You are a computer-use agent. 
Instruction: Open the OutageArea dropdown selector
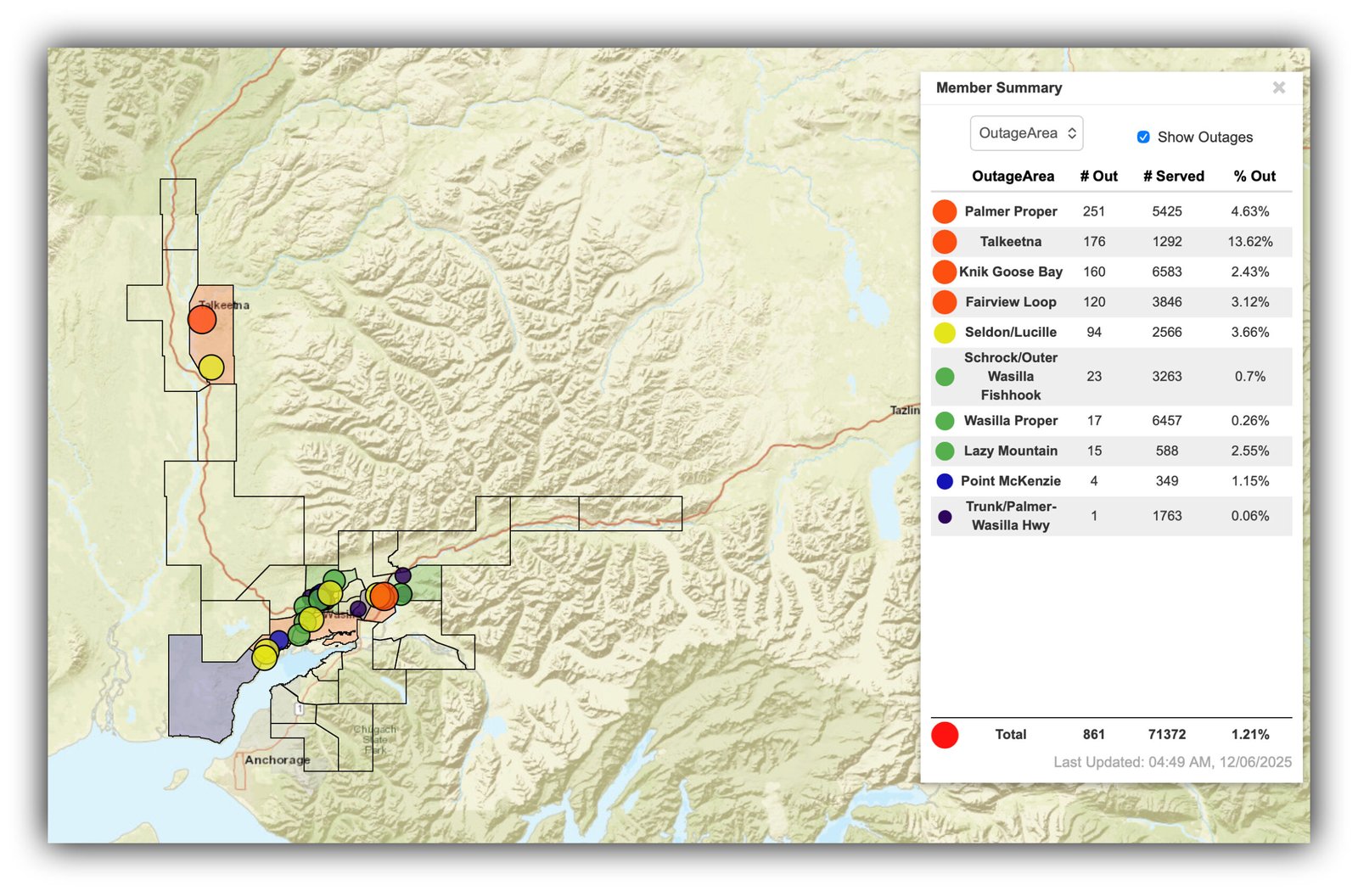[1026, 133]
